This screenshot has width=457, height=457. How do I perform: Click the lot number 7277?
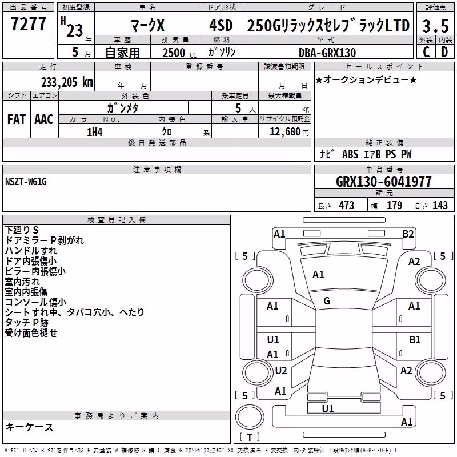(x=28, y=23)
